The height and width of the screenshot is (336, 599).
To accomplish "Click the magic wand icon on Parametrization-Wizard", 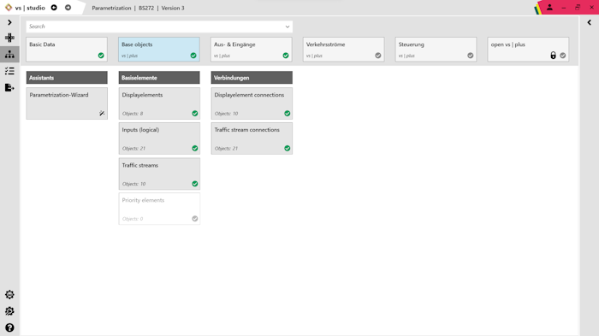I will coord(102,113).
